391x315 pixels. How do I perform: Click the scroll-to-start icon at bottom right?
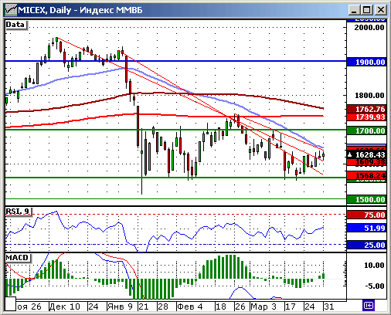tap(368, 306)
